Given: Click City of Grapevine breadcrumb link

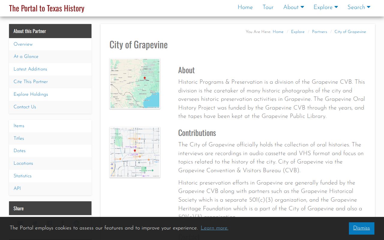Looking at the screenshot, I should [x=350, y=32].
